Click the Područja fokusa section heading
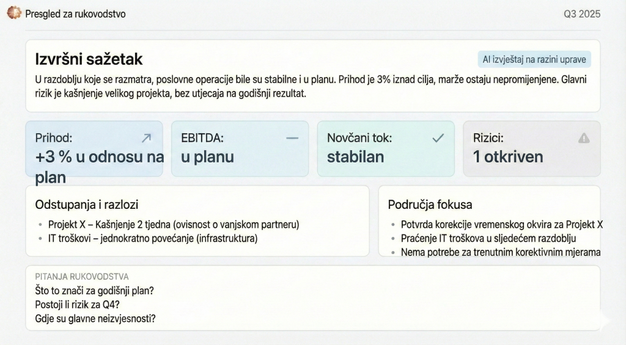 coord(430,205)
